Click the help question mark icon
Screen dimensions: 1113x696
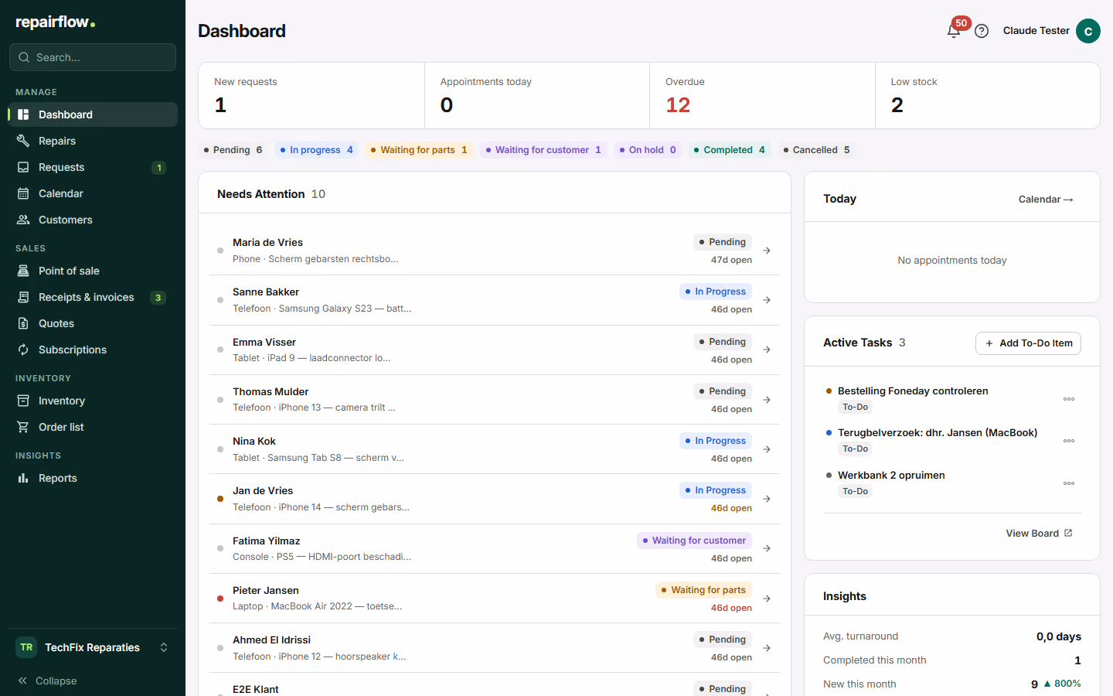click(x=982, y=31)
